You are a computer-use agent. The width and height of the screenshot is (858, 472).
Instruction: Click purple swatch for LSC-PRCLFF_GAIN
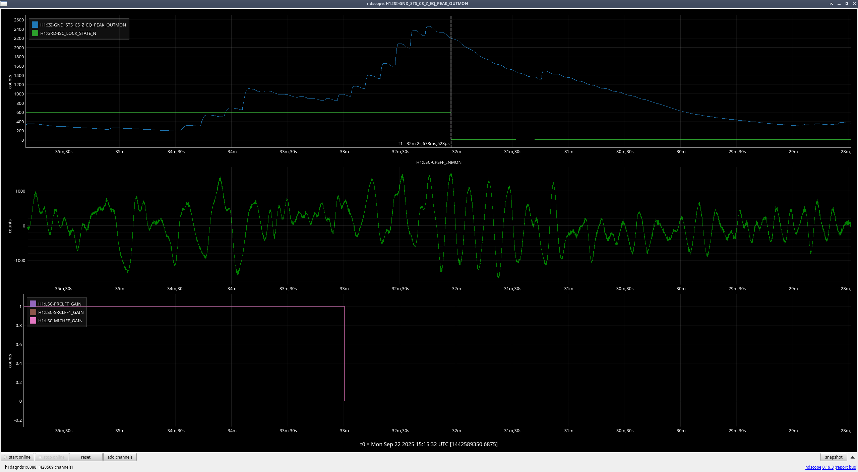click(x=33, y=304)
